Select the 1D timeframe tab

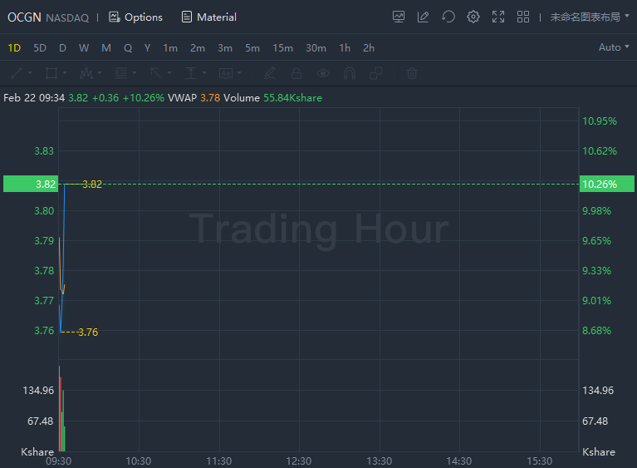pyautogui.click(x=14, y=48)
